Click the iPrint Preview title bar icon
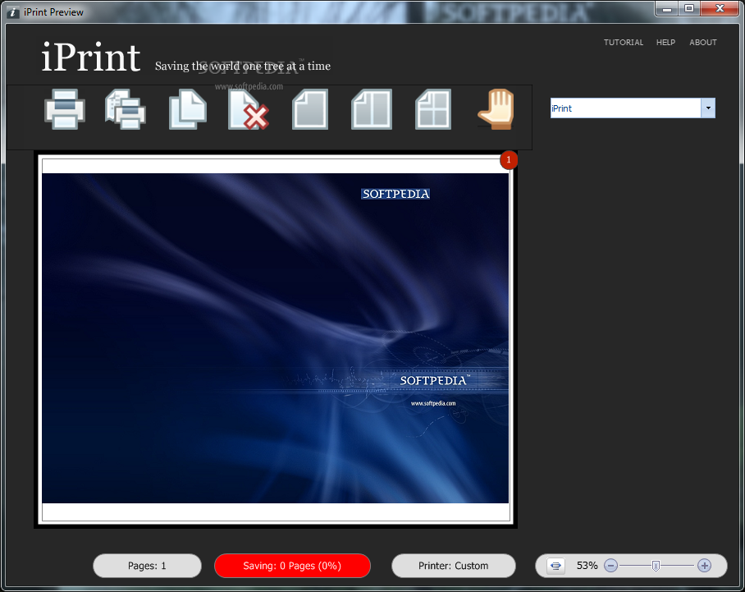The image size is (745, 592). point(13,12)
